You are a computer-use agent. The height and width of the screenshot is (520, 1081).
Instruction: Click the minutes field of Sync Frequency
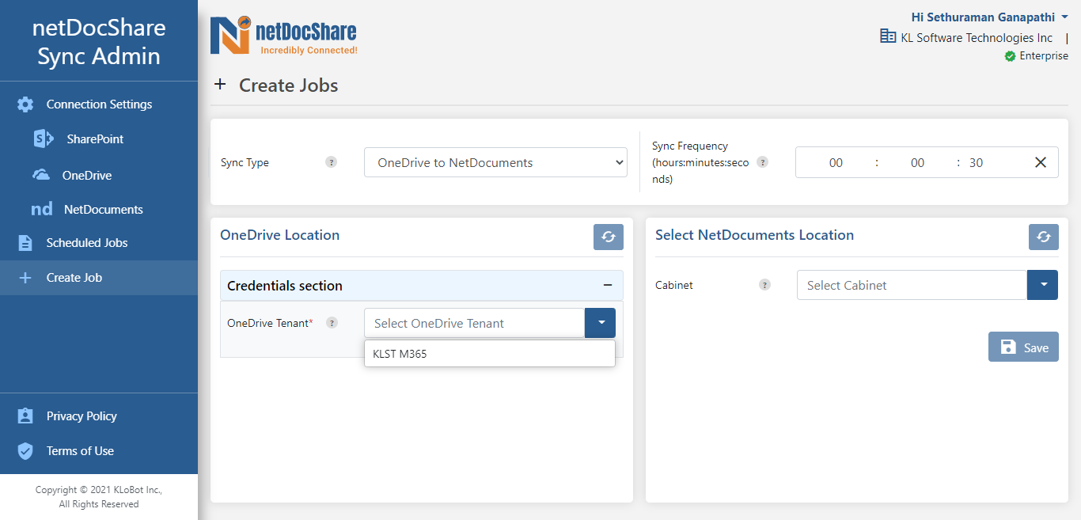pyautogui.click(x=917, y=162)
